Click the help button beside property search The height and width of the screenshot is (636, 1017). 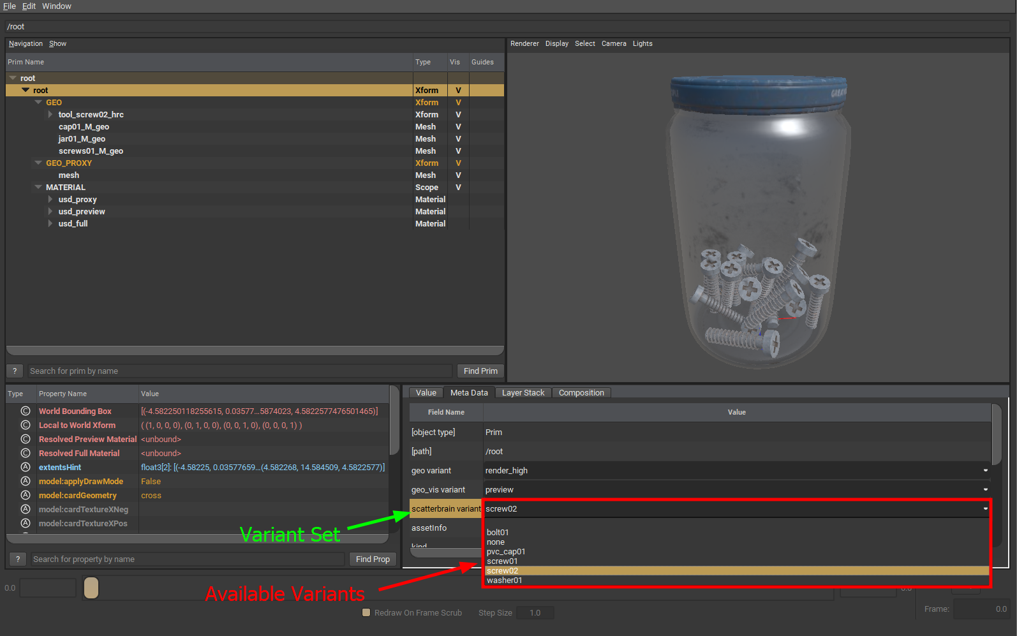click(x=18, y=559)
